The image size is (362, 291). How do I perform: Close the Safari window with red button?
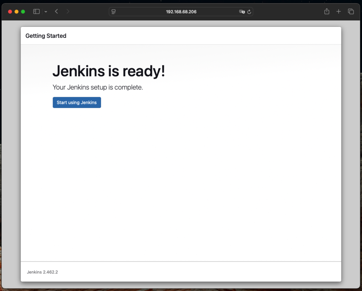[10, 12]
